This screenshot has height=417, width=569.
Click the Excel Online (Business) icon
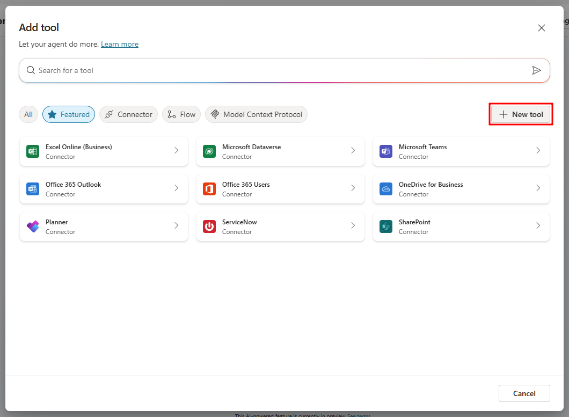click(33, 151)
